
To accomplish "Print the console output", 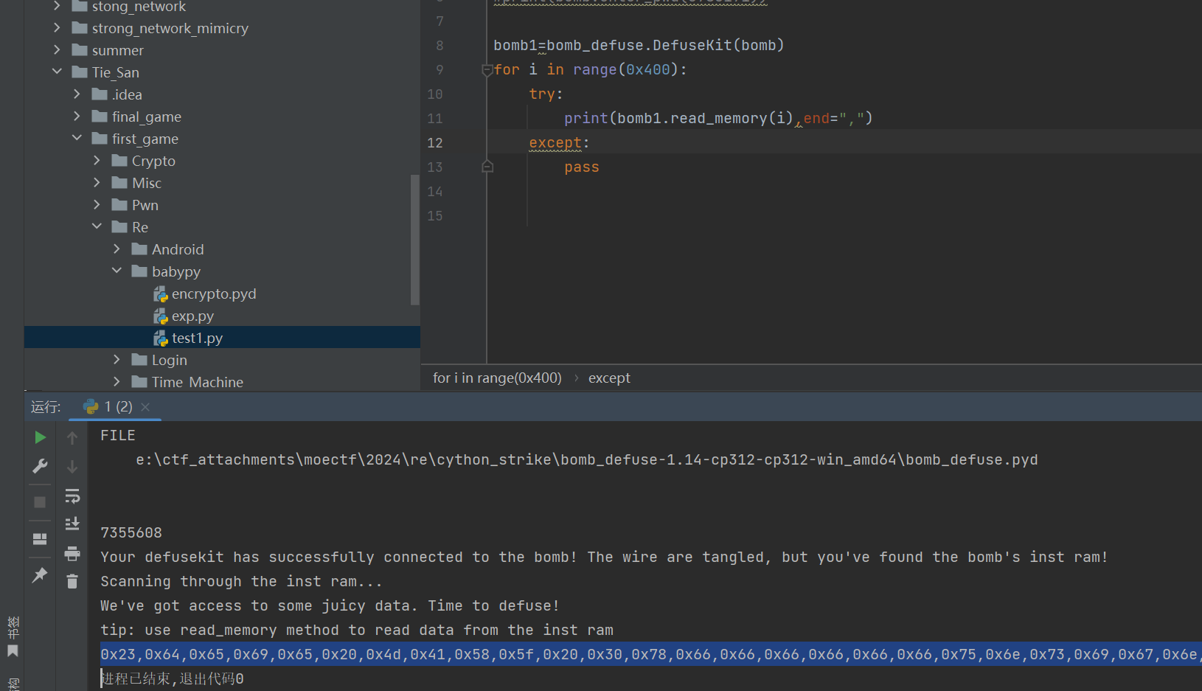I will (x=72, y=553).
